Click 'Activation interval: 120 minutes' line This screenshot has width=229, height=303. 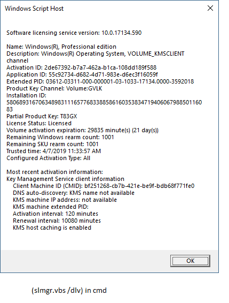click(x=56, y=214)
